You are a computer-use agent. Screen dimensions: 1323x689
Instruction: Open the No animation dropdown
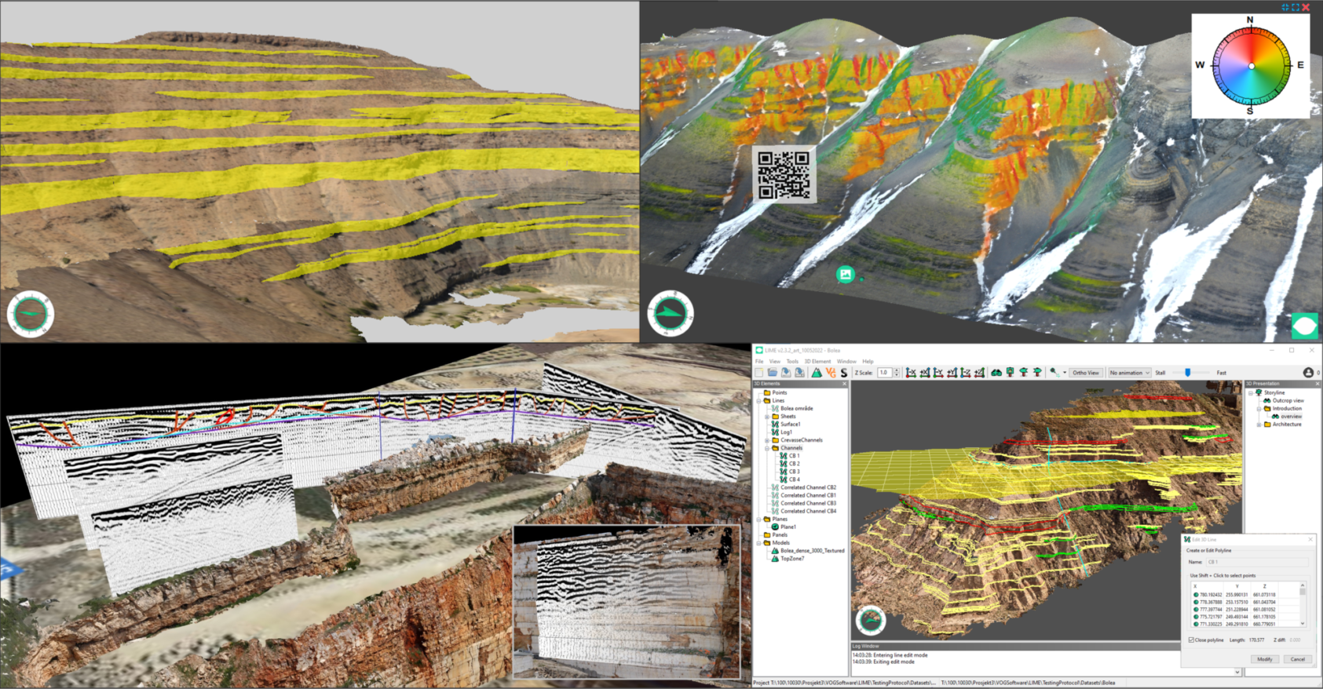(x=1129, y=373)
